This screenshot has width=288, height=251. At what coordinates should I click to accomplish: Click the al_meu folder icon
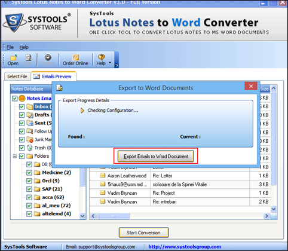point(37,206)
